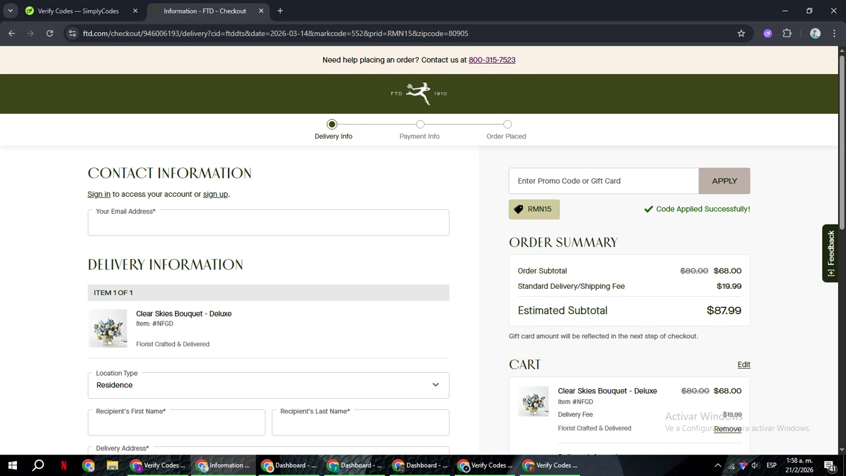The width and height of the screenshot is (846, 476).
Task: Open Chrome icon pinned in taskbar
Action: tap(89, 465)
